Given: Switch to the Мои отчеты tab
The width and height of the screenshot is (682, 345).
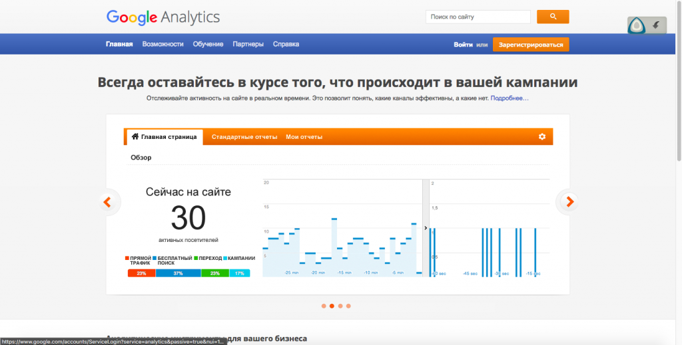Looking at the screenshot, I should coord(304,137).
